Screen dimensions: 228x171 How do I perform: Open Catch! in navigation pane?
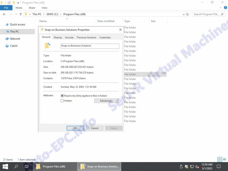pos(11,46)
